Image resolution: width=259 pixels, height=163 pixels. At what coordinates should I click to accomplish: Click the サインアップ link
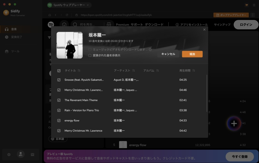click(x=222, y=25)
